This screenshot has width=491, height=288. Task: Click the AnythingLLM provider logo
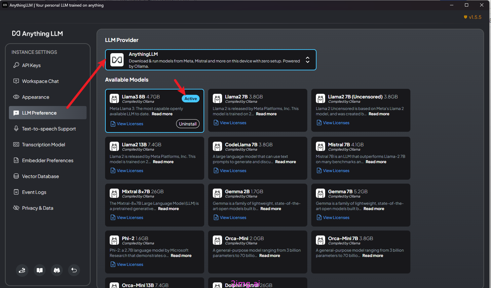pos(117,60)
